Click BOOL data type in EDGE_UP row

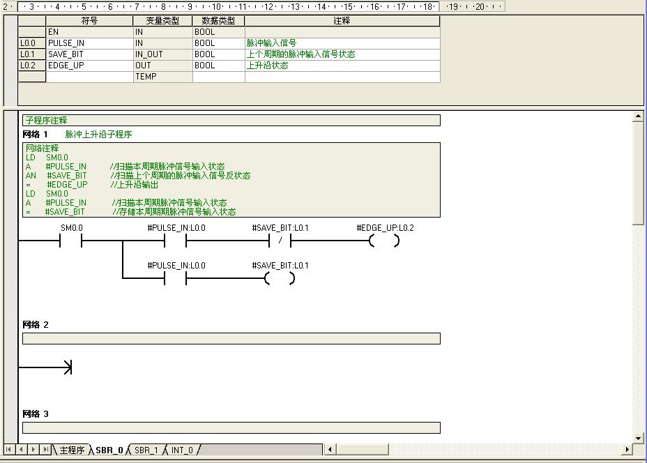218,66
